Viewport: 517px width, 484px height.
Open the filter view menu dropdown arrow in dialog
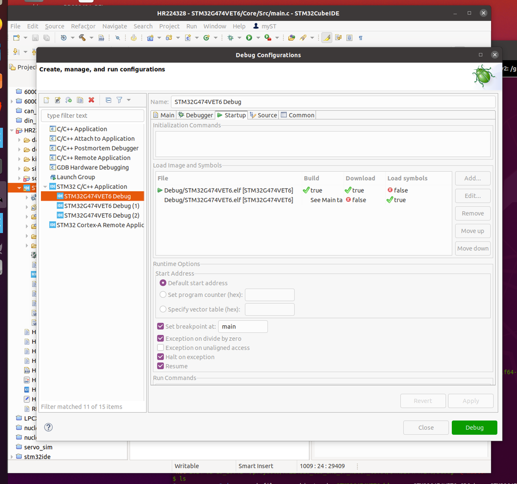129,100
